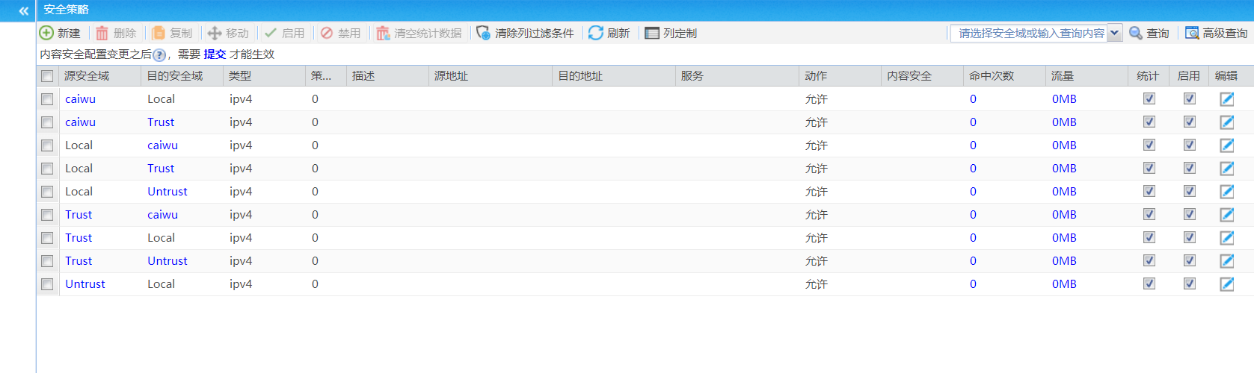Sort by 目的安全域 column header

182,76
